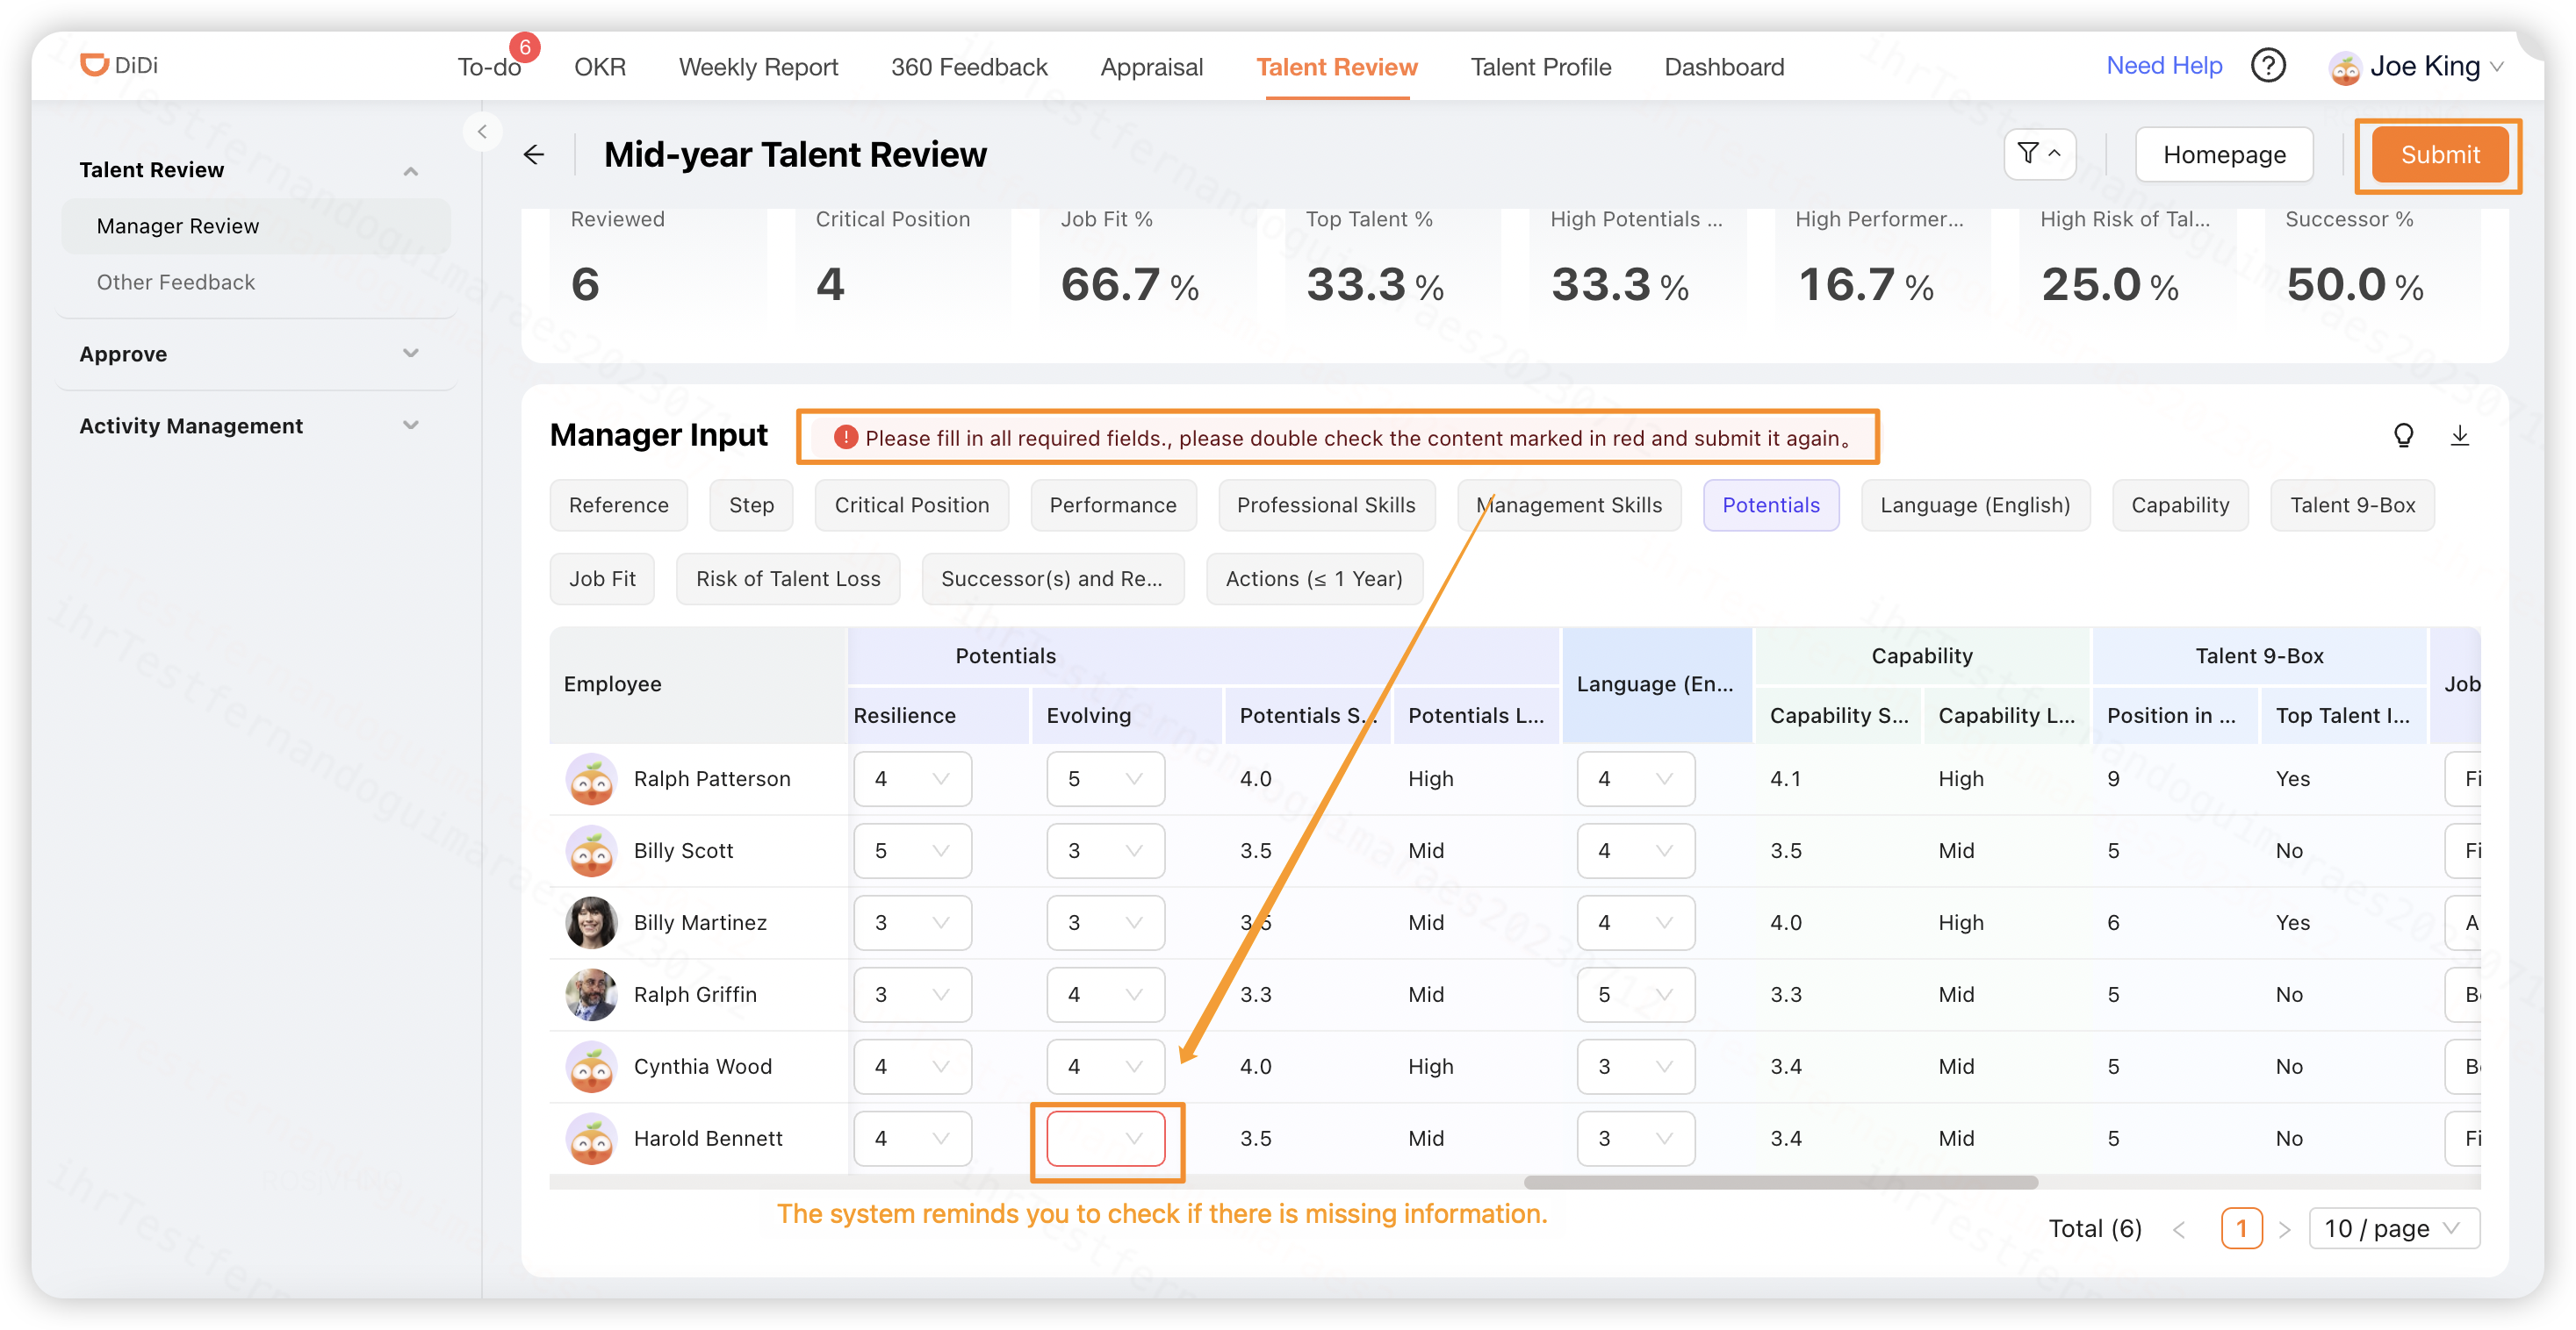Open the filter funnel button
The height and width of the screenshot is (1330, 2576).
click(x=2039, y=154)
